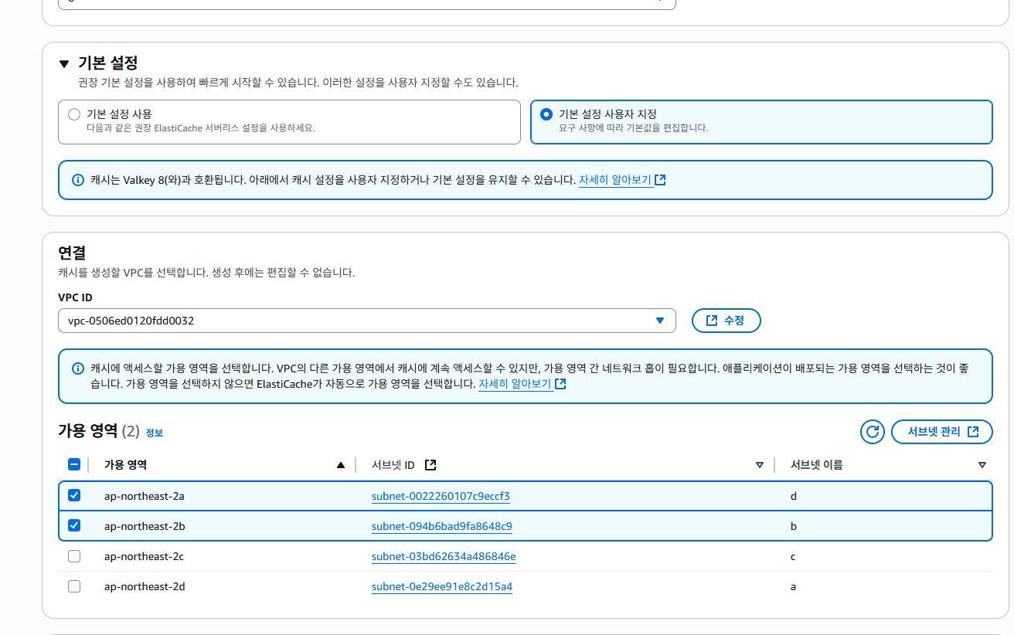1014x635 pixels.
Task: Collapse the 기본 설정 section triangle
Action: point(64,64)
